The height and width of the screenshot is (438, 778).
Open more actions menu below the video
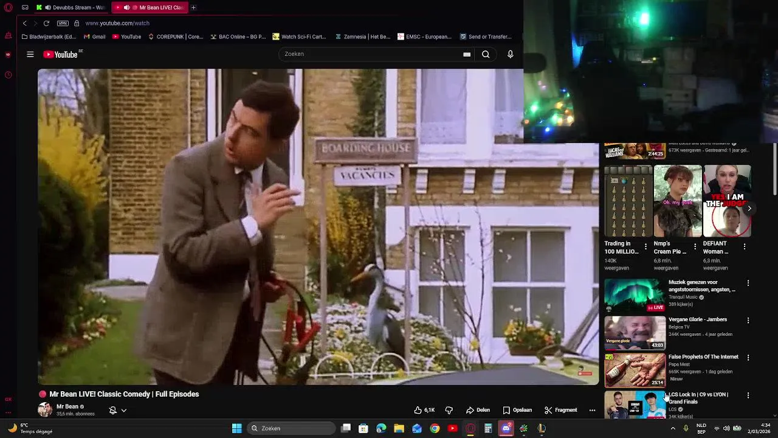(592, 410)
